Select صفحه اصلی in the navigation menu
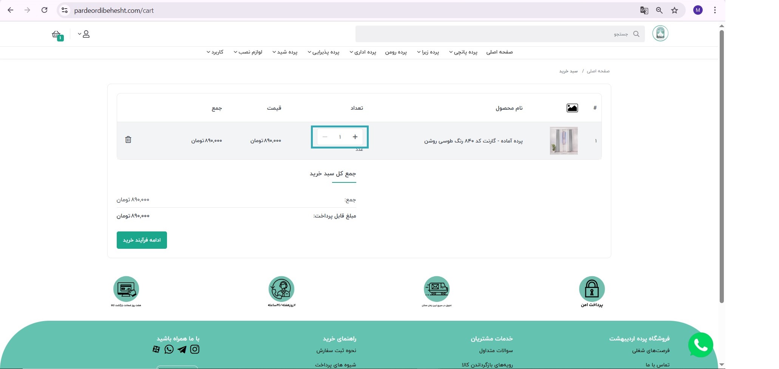This screenshot has height=369, width=779. [x=501, y=52]
